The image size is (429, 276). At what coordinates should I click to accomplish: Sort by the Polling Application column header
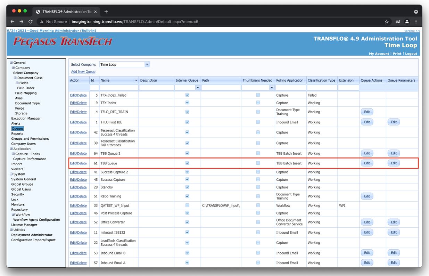[x=290, y=80]
